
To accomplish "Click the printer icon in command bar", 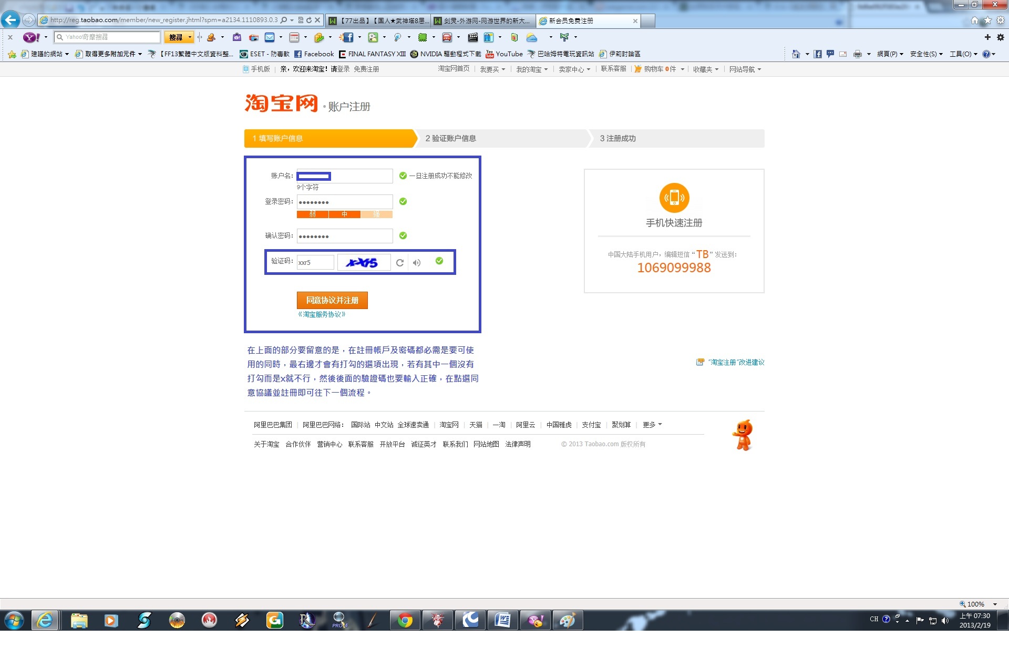I will pyautogui.click(x=858, y=54).
